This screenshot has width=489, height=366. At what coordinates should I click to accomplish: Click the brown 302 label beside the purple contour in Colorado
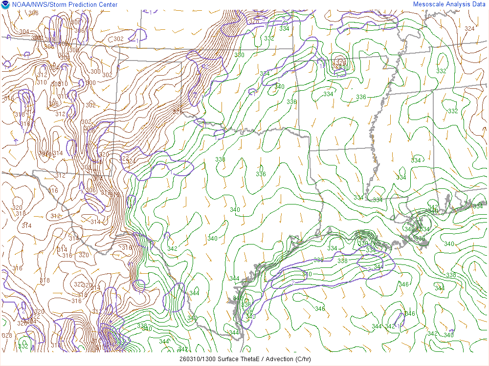click(118, 39)
